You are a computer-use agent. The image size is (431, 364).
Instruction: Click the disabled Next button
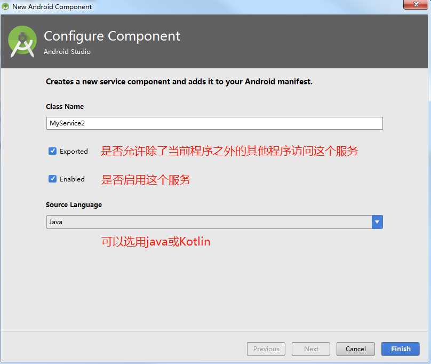coord(311,349)
